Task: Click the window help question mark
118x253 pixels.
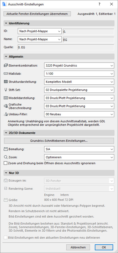Action: (99, 4)
